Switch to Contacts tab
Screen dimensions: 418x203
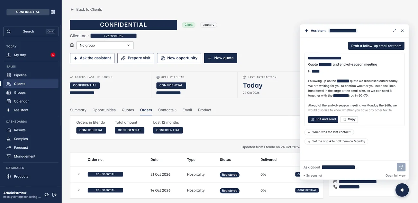click(x=167, y=110)
